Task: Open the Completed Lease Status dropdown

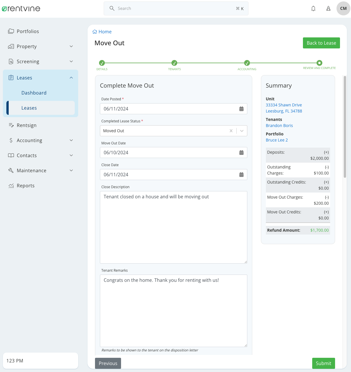Action: coord(242,131)
